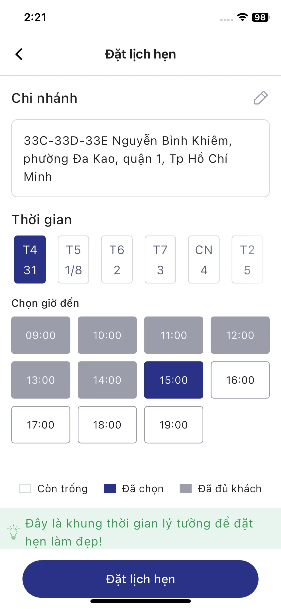This screenshot has height=609, width=281.
Task: Select the 17:00 time slot
Action: [41, 425]
